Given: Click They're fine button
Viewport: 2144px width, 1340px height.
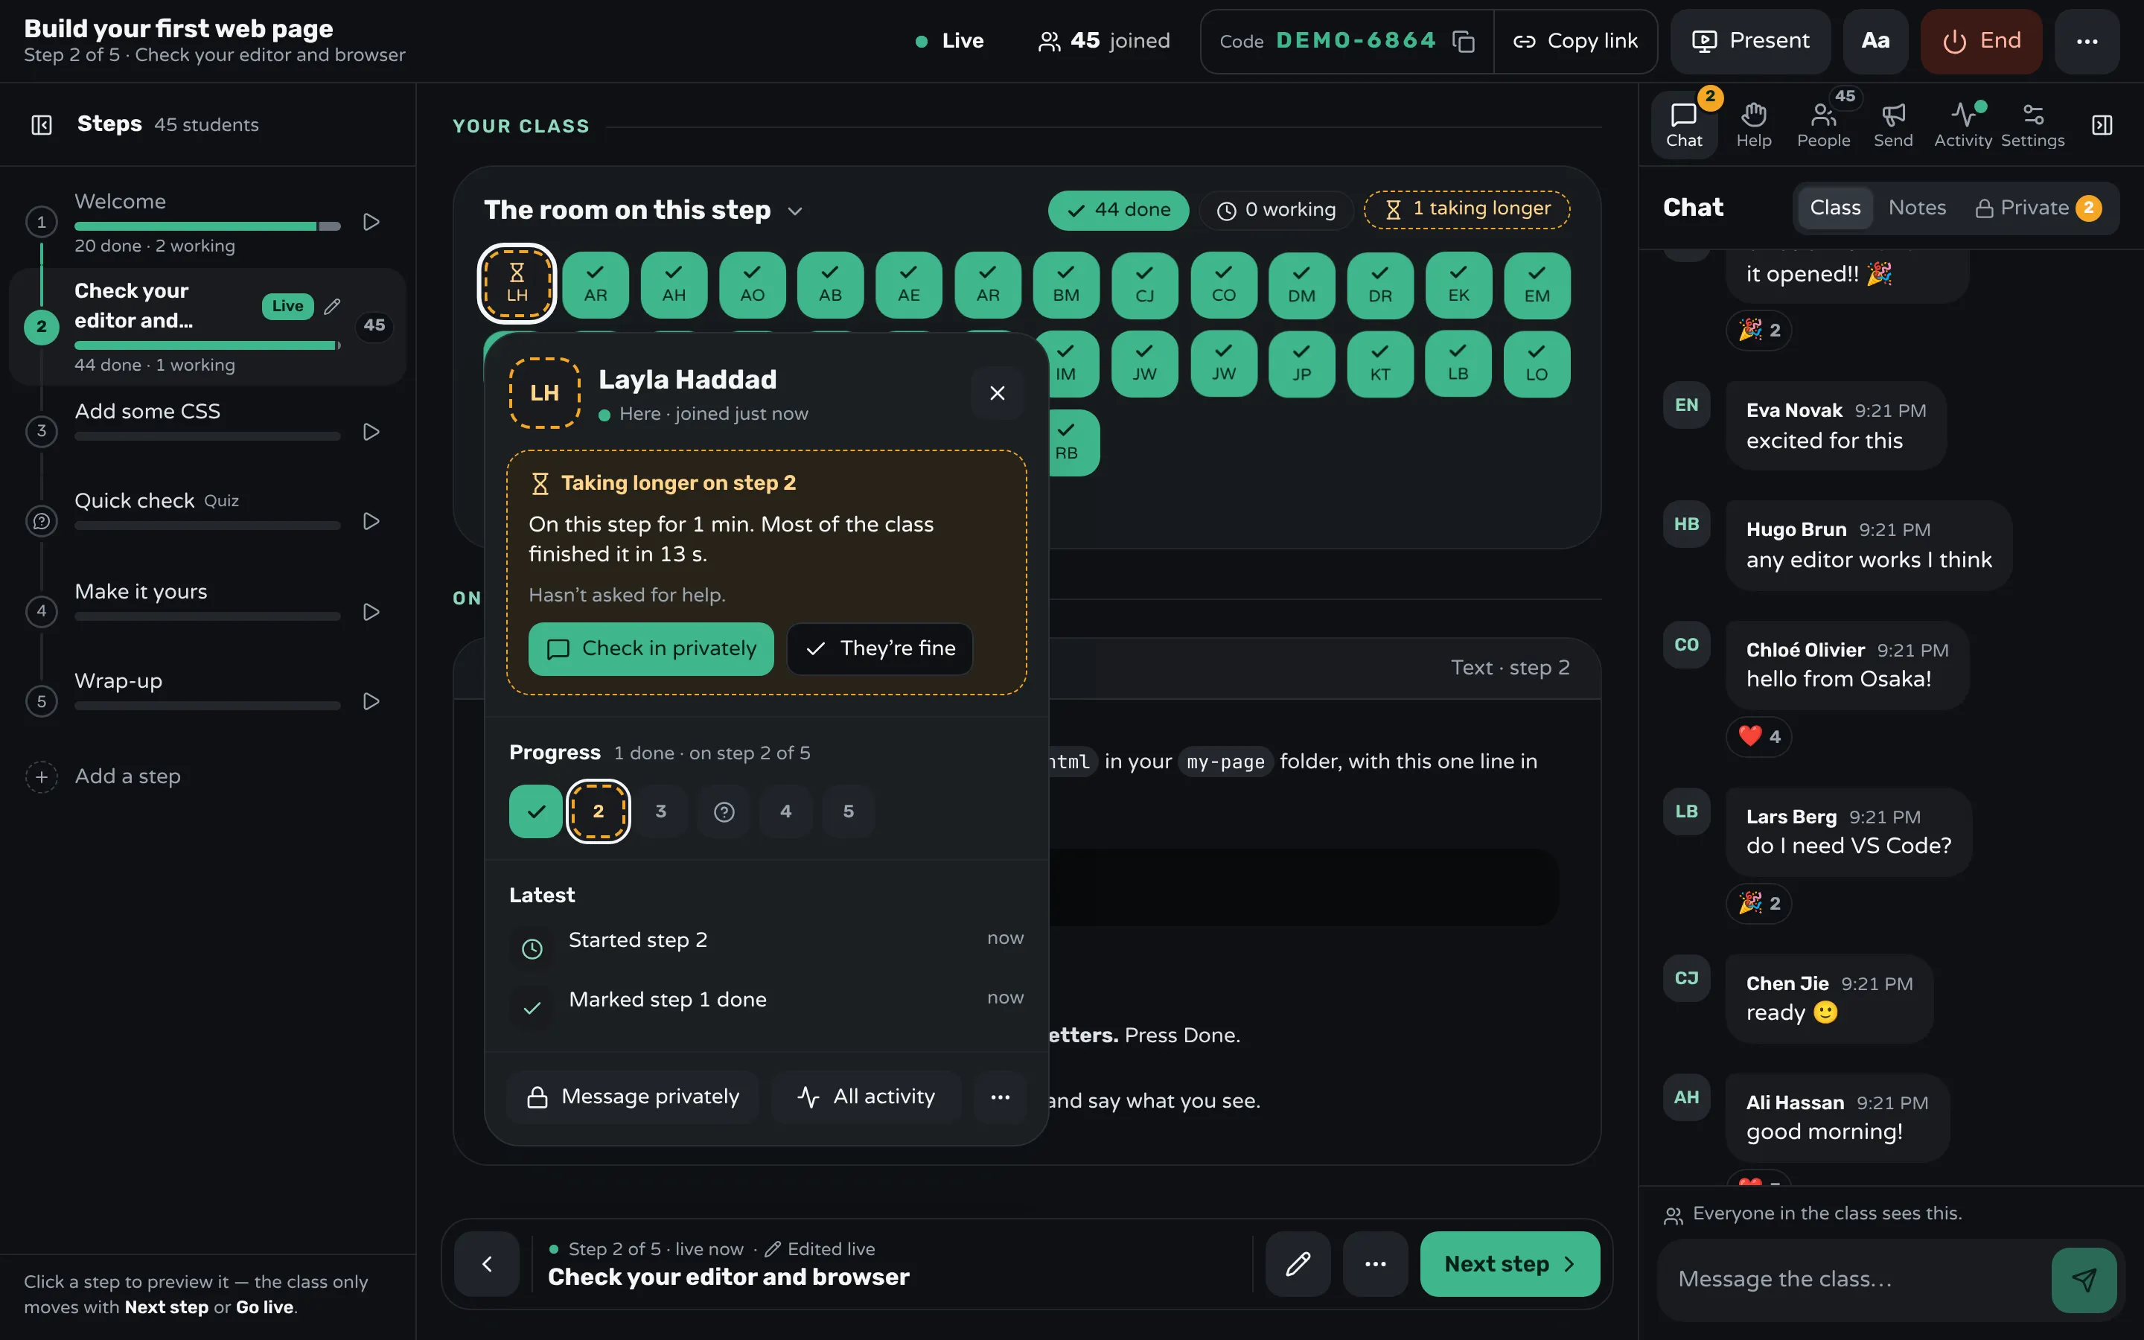Looking at the screenshot, I should (879, 648).
